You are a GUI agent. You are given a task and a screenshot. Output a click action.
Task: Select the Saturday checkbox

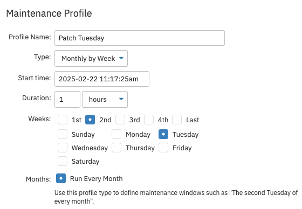(x=63, y=161)
